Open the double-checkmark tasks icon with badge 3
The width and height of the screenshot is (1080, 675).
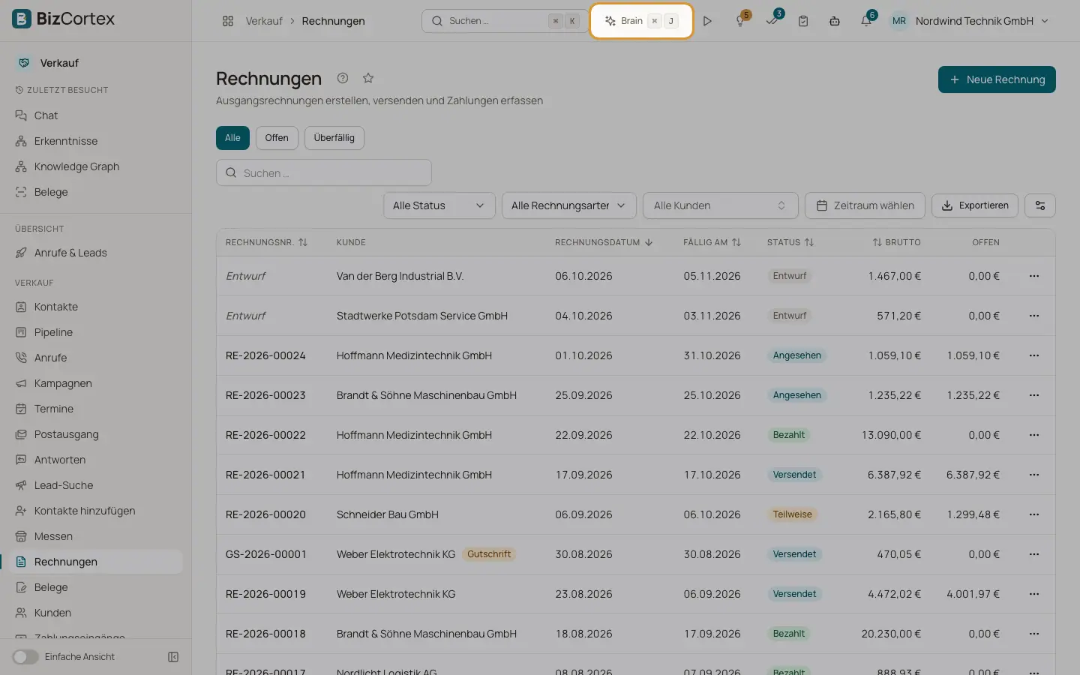pyautogui.click(x=772, y=21)
